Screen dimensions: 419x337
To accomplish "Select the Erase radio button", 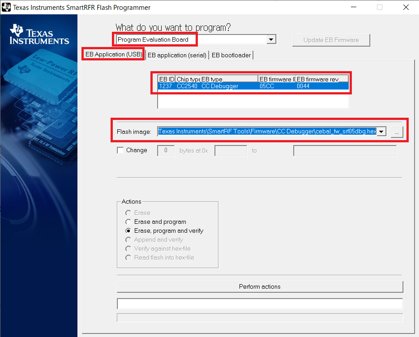I will [128, 213].
